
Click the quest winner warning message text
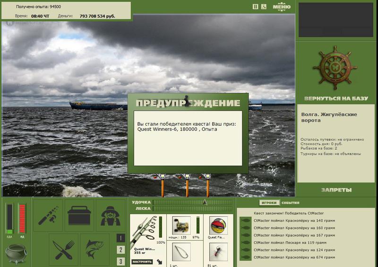187,127
